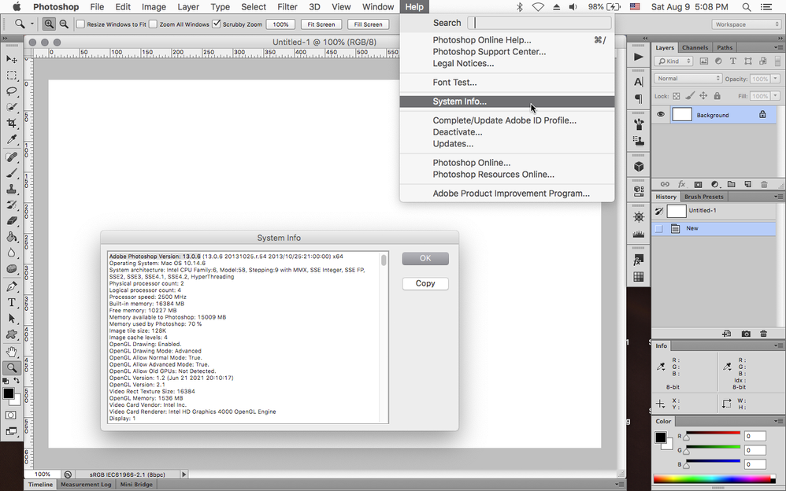
Task: Toggle Lock position icon
Action: click(x=703, y=96)
